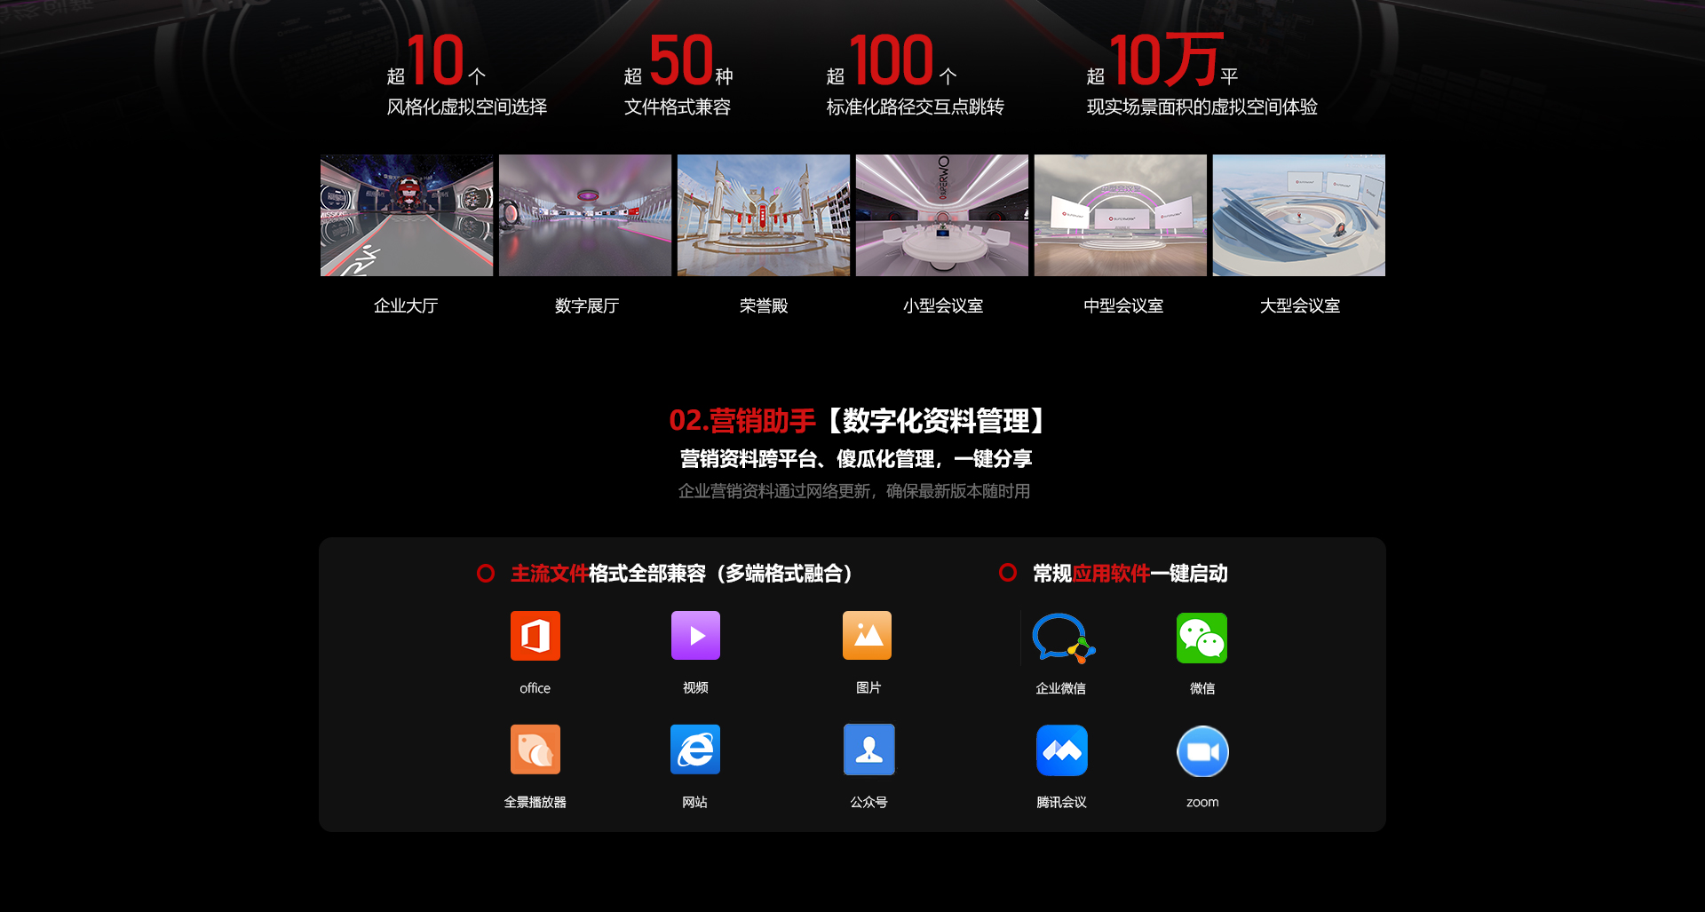The width and height of the screenshot is (1705, 912).
Task: Click the 'zoom' label text
Action: point(1202,802)
